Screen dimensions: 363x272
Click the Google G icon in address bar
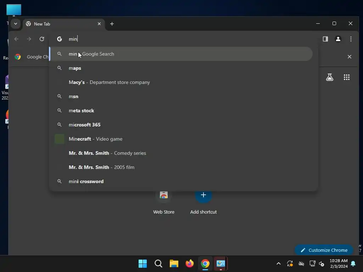click(x=60, y=39)
